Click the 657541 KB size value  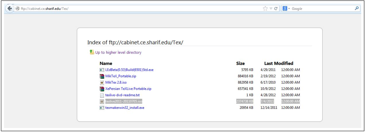coord(245,89)
